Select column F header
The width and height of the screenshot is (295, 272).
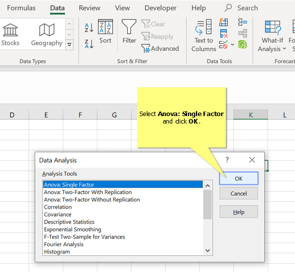click(80, 115)
